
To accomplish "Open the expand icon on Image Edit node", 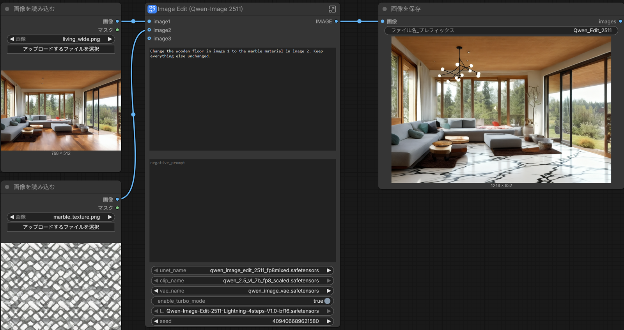I will (x=332, y=9).
